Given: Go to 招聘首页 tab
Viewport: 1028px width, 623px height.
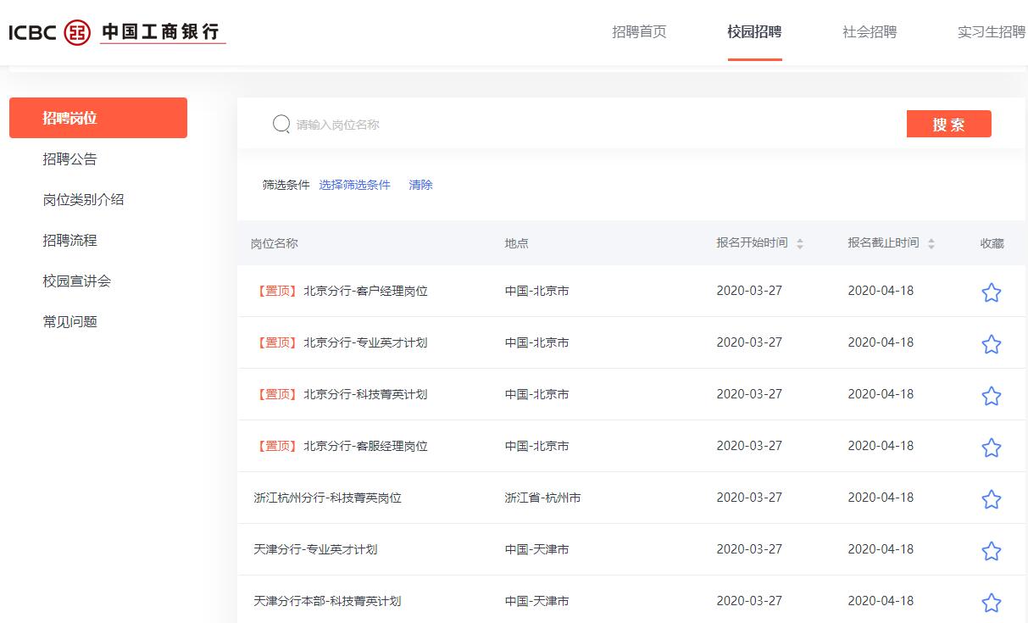Looking at the screenshot, I should click(x=639, y=32).
